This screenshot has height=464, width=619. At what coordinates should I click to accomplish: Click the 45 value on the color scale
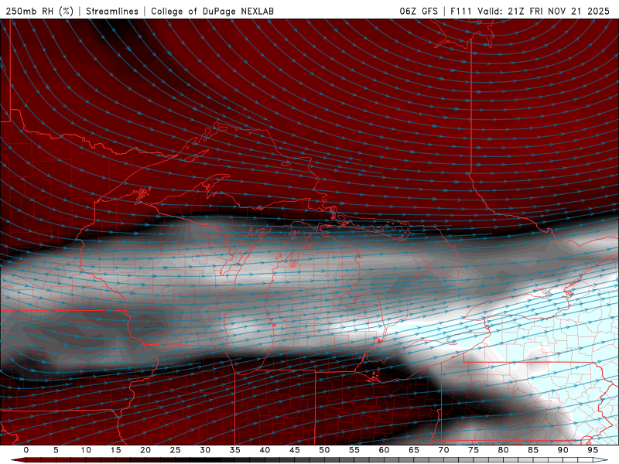pos(295,450)
